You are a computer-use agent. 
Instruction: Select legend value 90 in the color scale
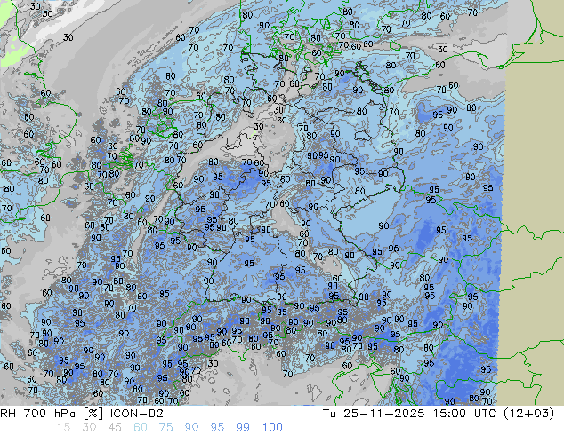(x=191, y=428)
